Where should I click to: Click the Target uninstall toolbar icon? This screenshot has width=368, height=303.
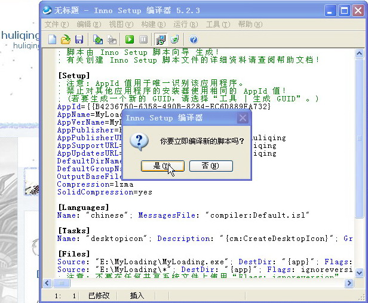click(174, 39)
